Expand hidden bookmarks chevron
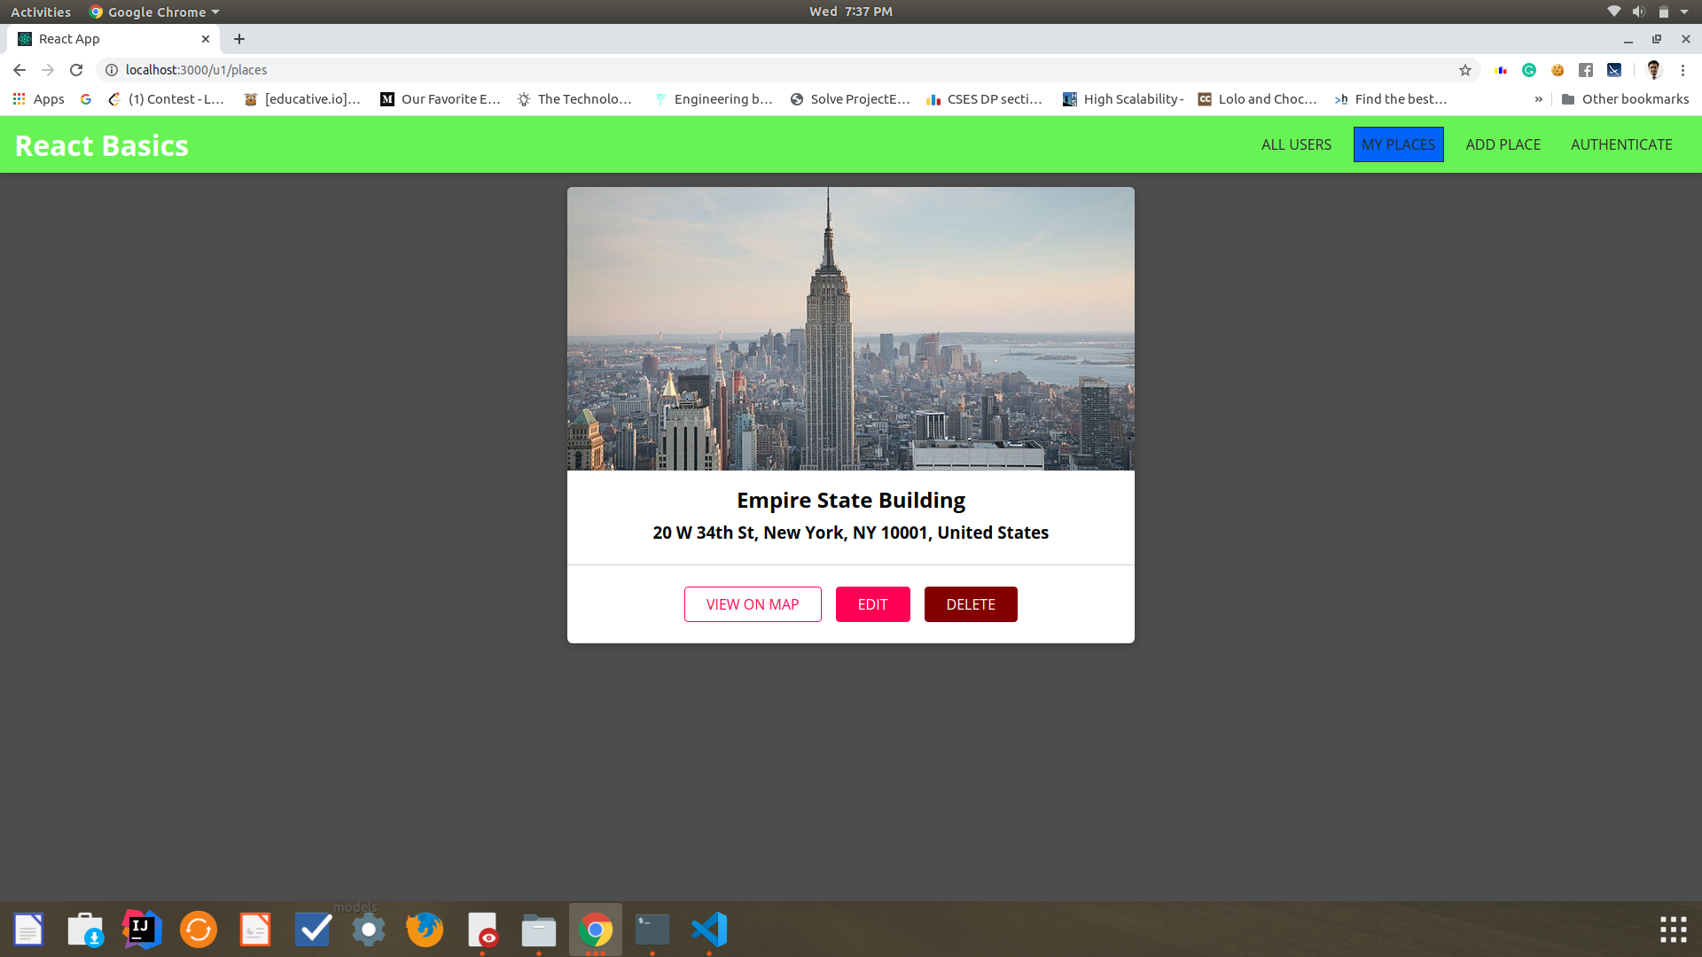The width and height of the screenshot is (1702, 957). coord(1538,99)
